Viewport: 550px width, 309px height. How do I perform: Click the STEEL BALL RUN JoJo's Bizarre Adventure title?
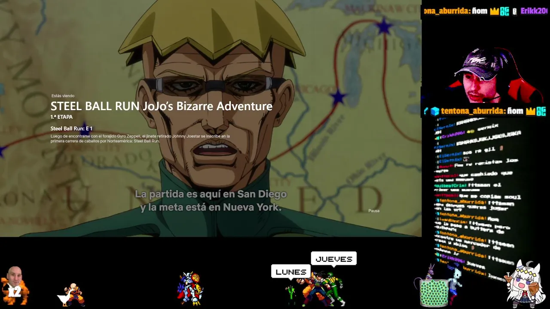click(x=162, y=106)
